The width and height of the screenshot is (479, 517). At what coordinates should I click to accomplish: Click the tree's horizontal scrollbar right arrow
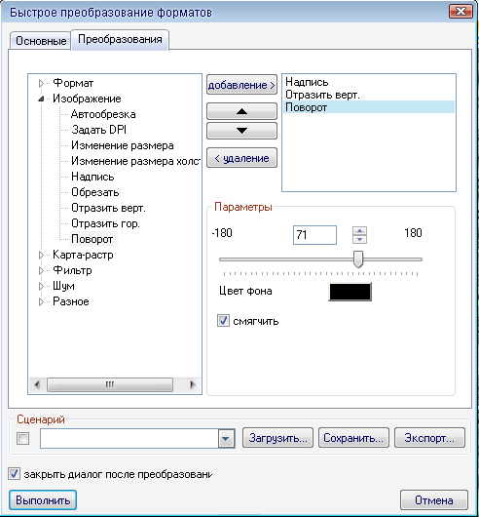(x=193, y=384)
